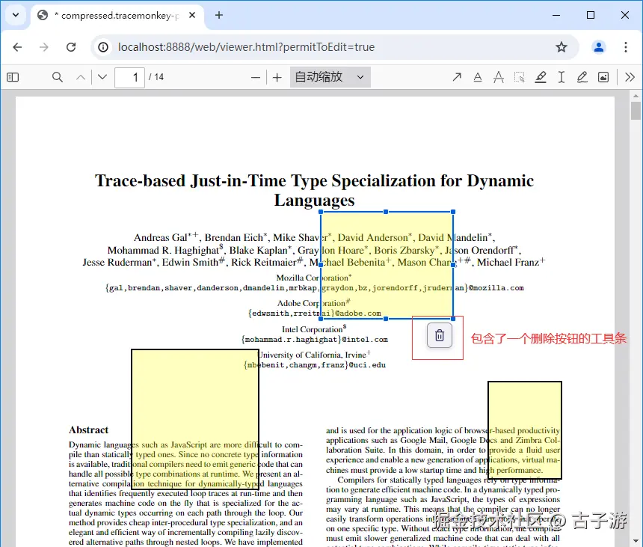The height and width of the screenshot is (547, 643).
Task: Open a new browser tab
Action: click(x=219, y=15)
